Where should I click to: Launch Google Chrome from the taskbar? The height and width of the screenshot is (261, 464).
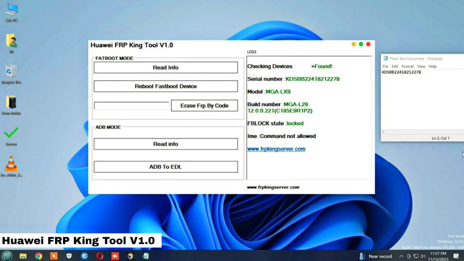pyautogui.click(x=38, y=256)
